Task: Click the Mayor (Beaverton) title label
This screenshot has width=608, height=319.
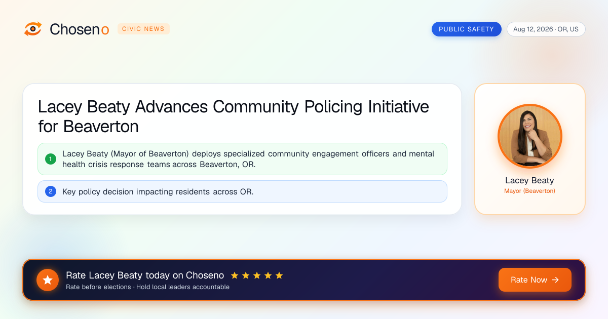Action: pos(529,191)
